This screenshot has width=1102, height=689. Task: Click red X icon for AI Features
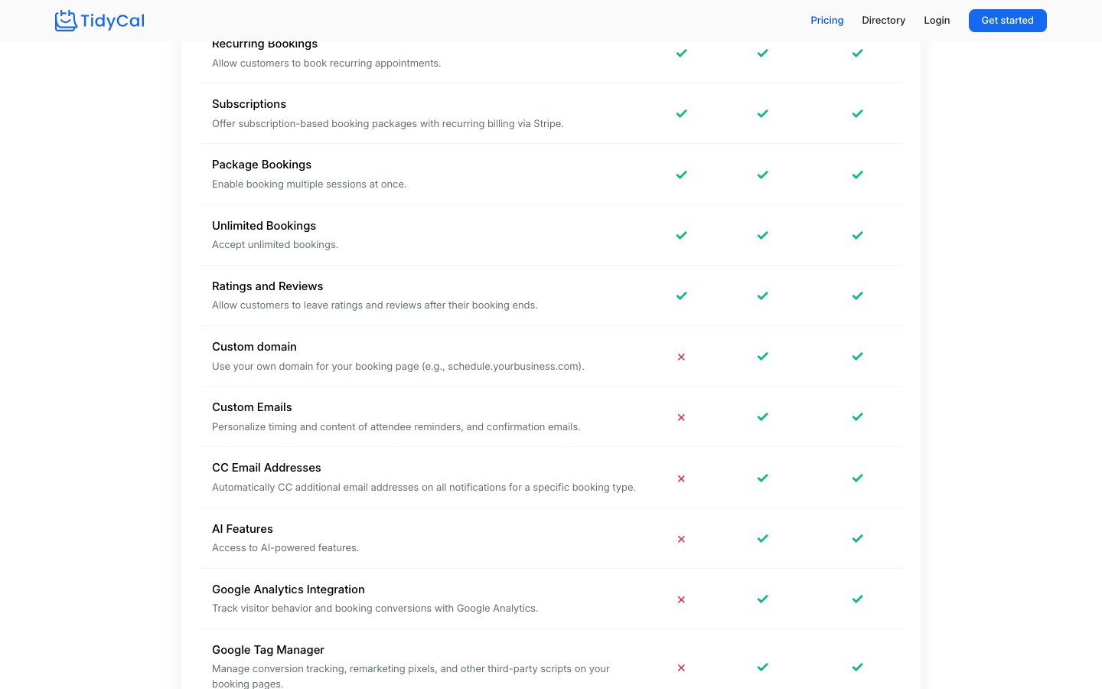click(x=681, y=539)
